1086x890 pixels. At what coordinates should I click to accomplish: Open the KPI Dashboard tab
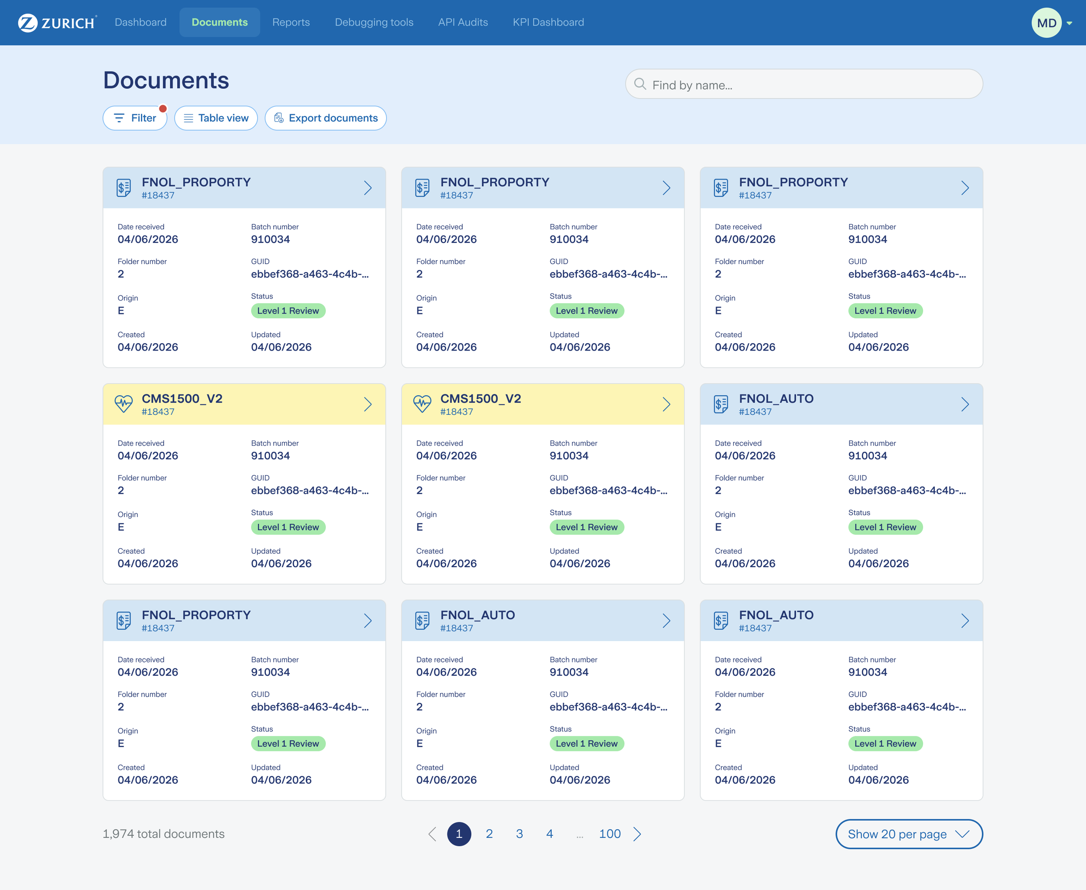pos(548,22)
